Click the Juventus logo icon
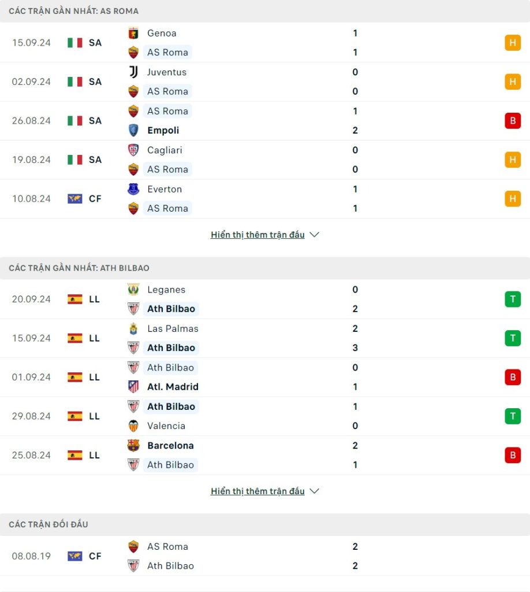Viewport: 530px width, 592px height. pyautogui.click(x=133, y=72)
